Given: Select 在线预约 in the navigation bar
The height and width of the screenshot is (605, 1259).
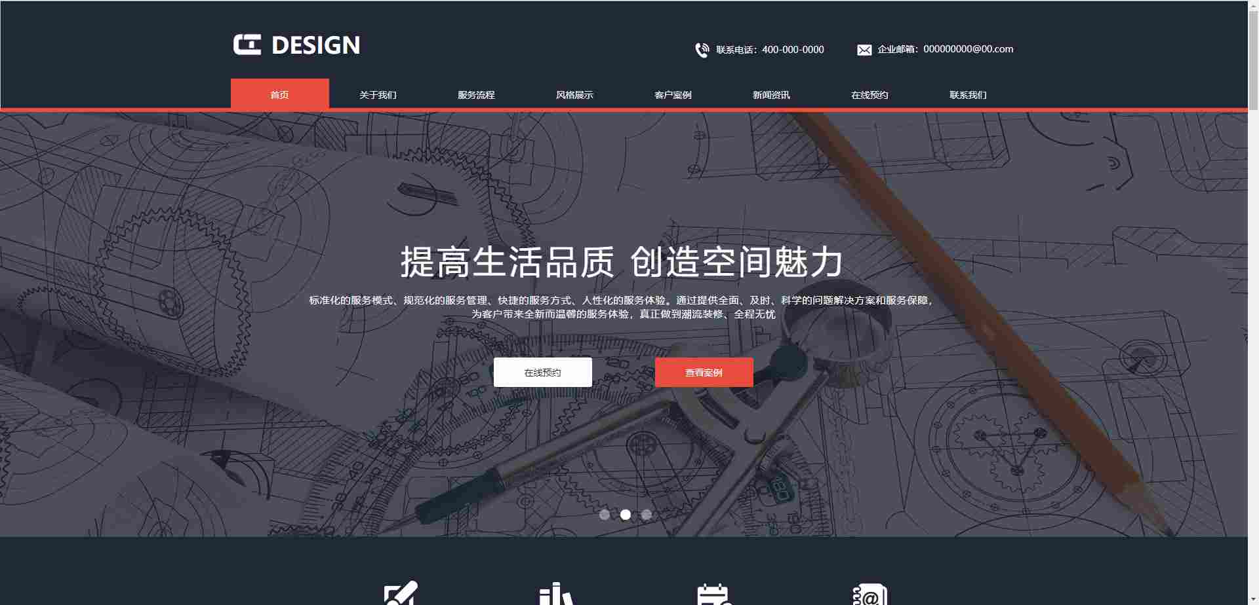Looking at the screenshot, I should tap(869, 95).
